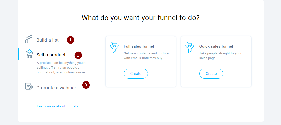This screenshot has width=281, height=125.
Task: Click the Quick sales funnel cart-funnel icon
Action: 190,47
